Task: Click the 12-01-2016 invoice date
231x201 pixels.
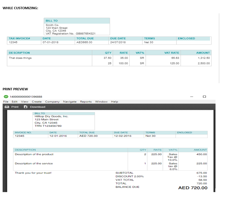Action: 58,136
